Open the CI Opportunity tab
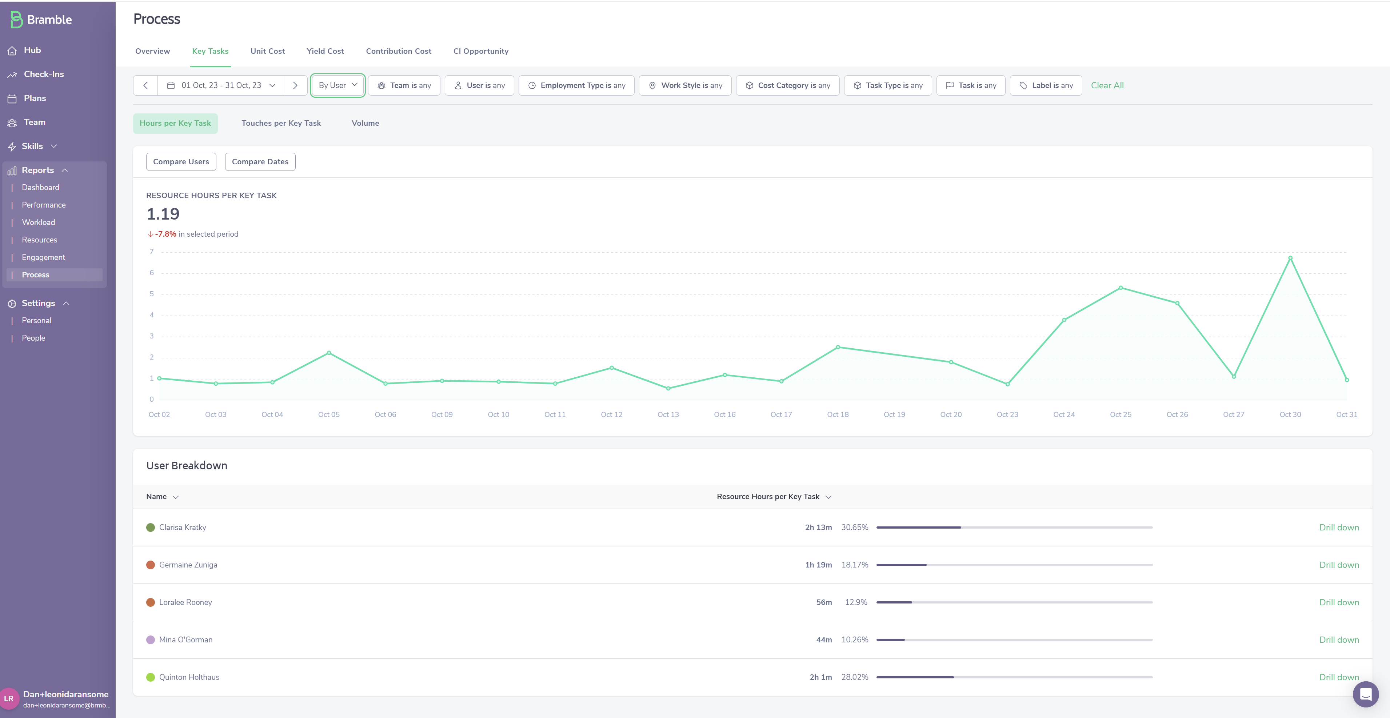Screen dimensions: 1390x718 [x=480, y=51]
